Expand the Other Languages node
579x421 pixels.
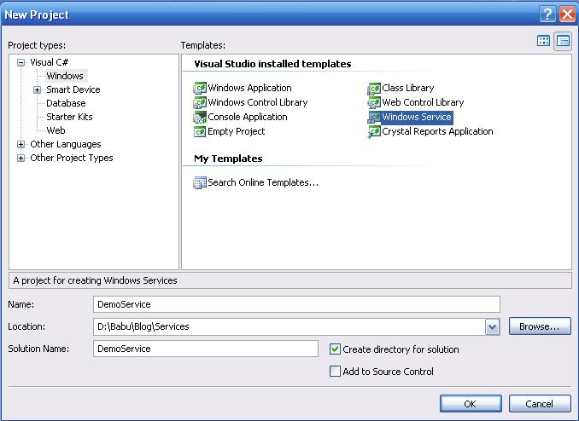pos(21,144)
